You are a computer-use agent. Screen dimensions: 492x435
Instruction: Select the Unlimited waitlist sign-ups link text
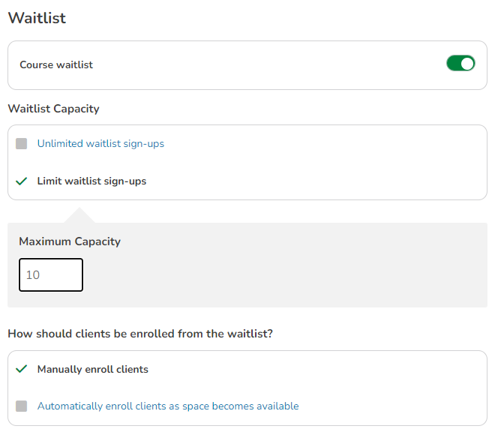(100, 143)
